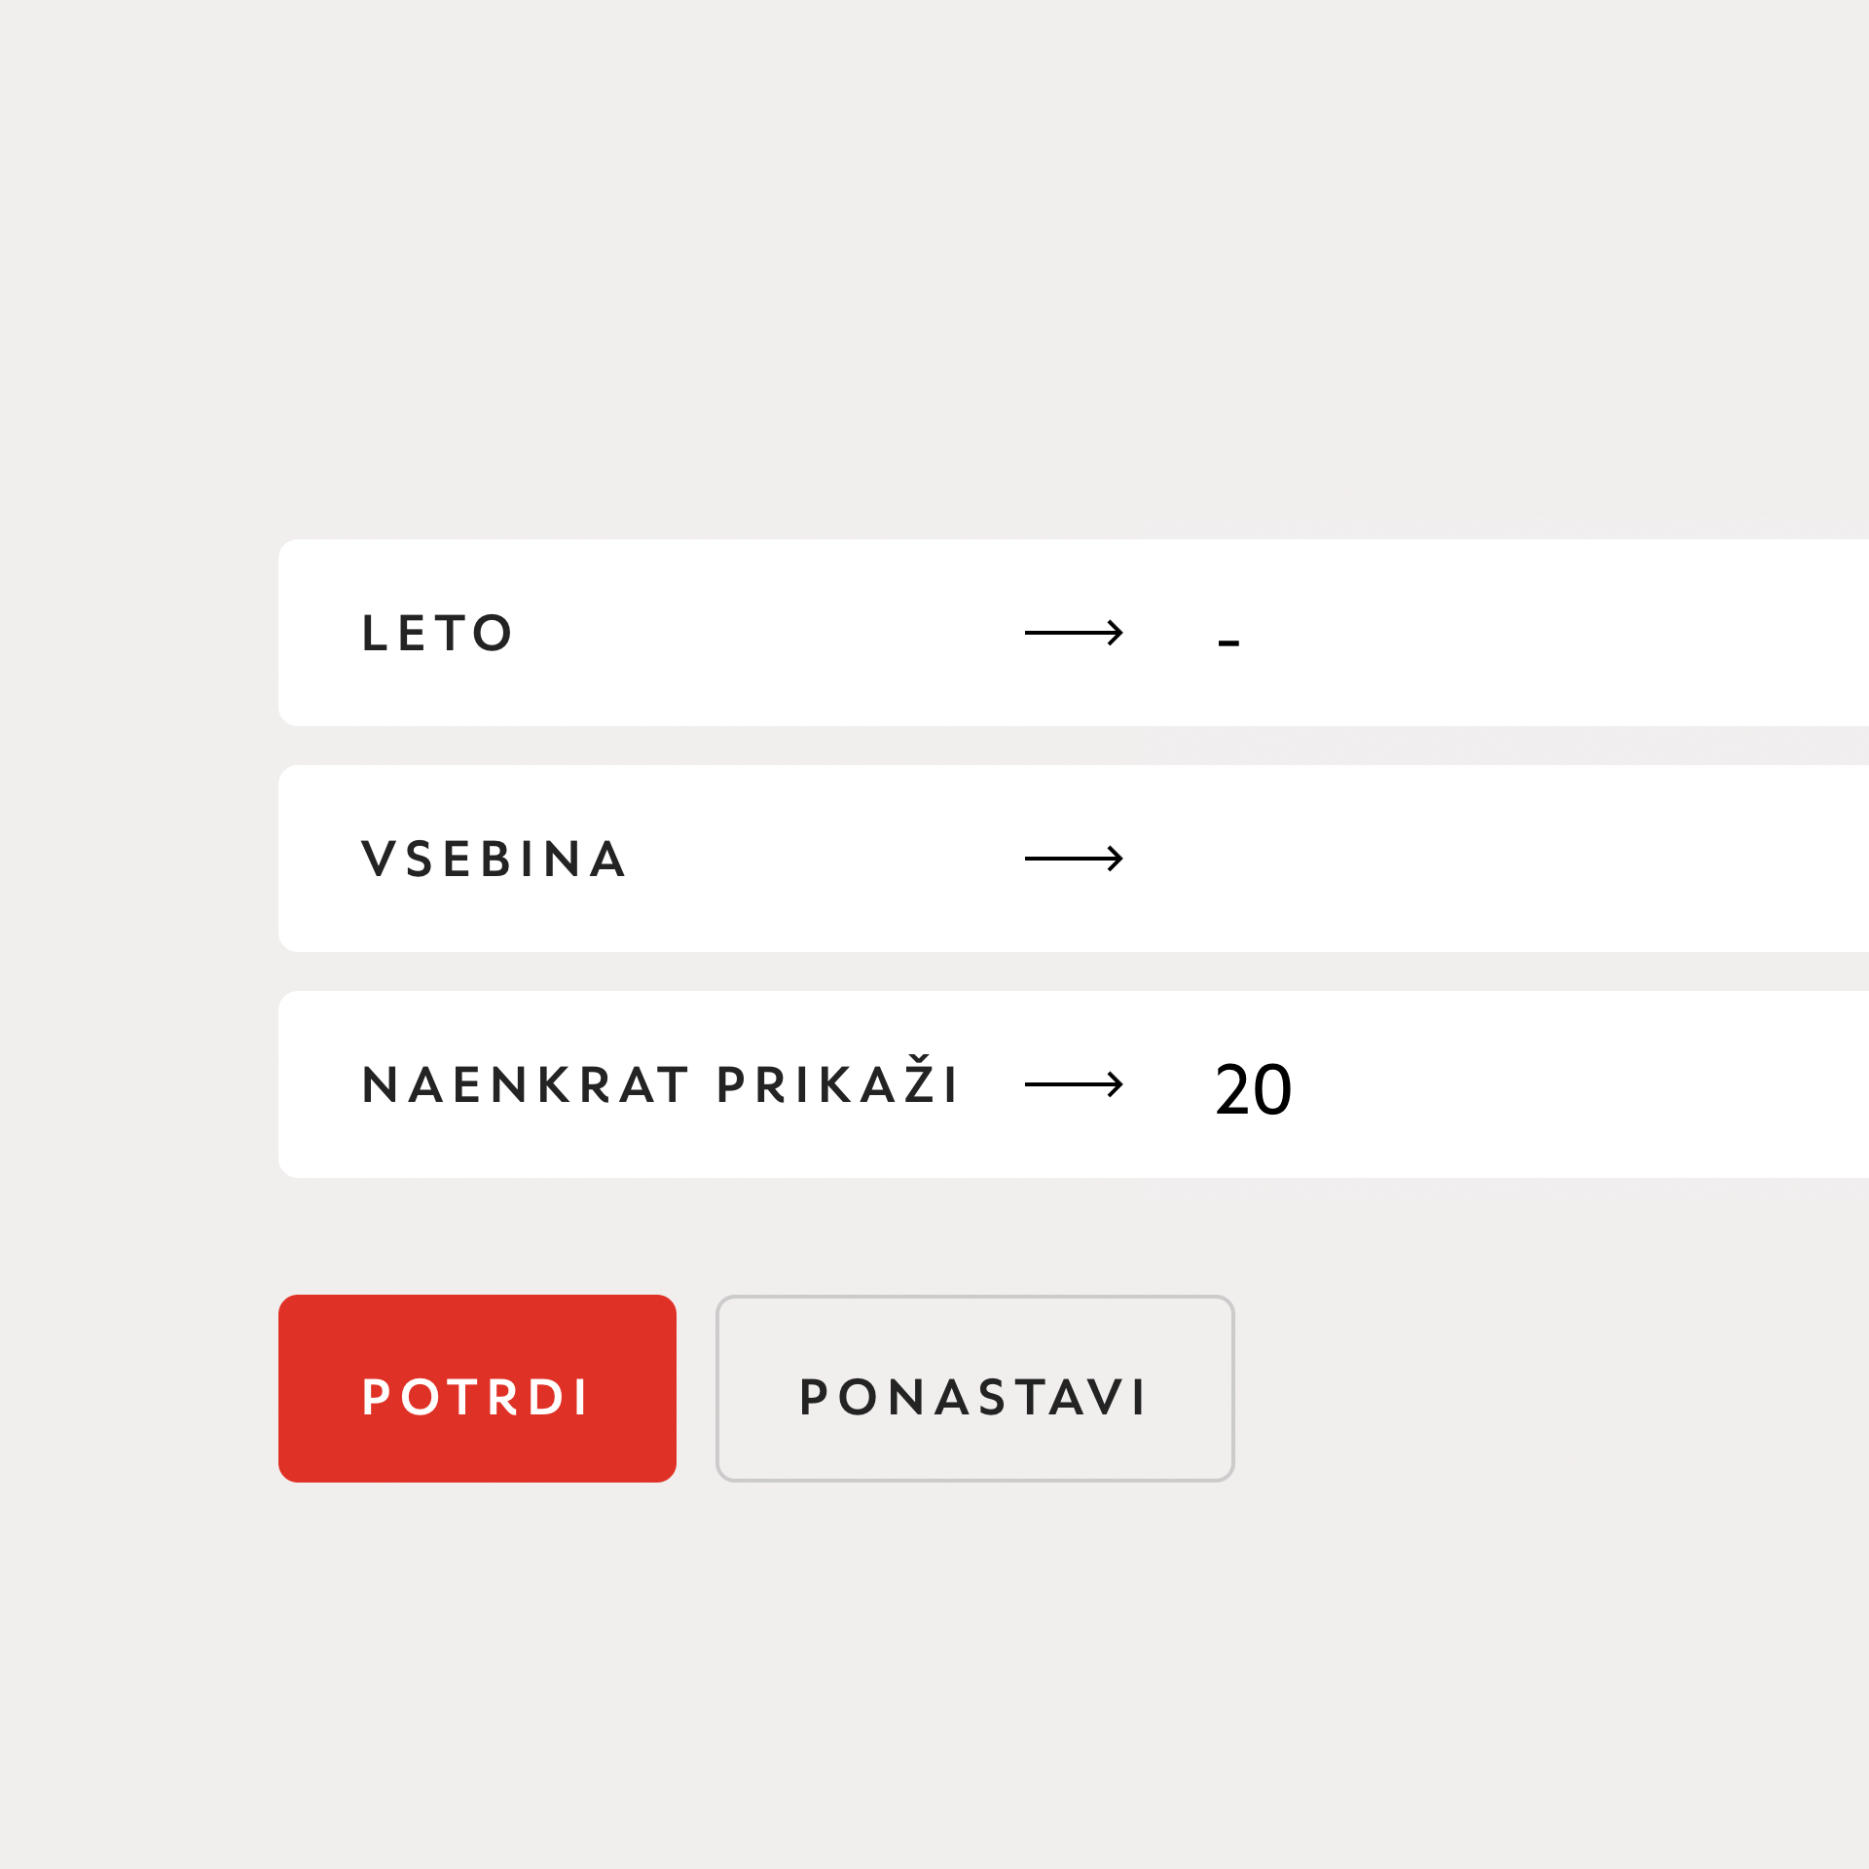The height and width of the screenshot is (1869, 1869).
Task: Click the number 20 in the last row
Action: pyautogui.click(x=1253, y=1089)
